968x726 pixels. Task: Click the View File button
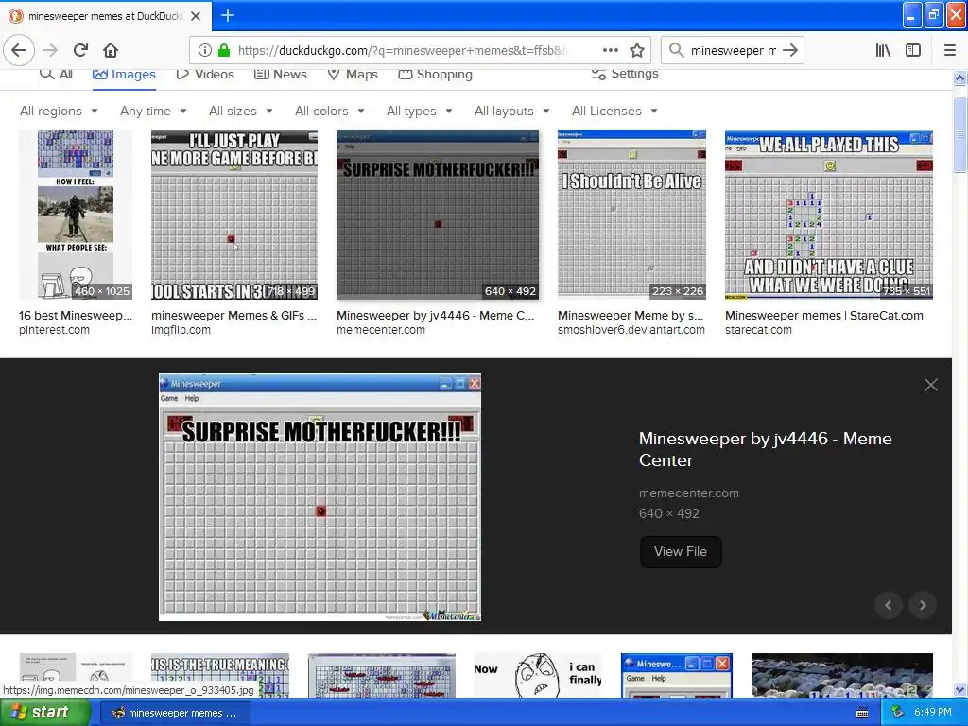click(x=681, y=552)
